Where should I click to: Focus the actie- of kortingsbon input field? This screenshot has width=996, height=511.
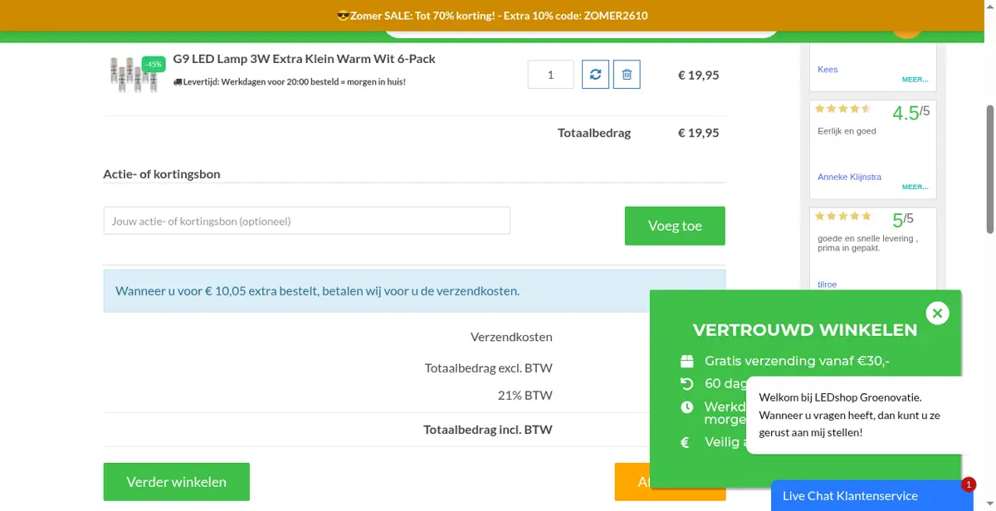tap(307, 221)
